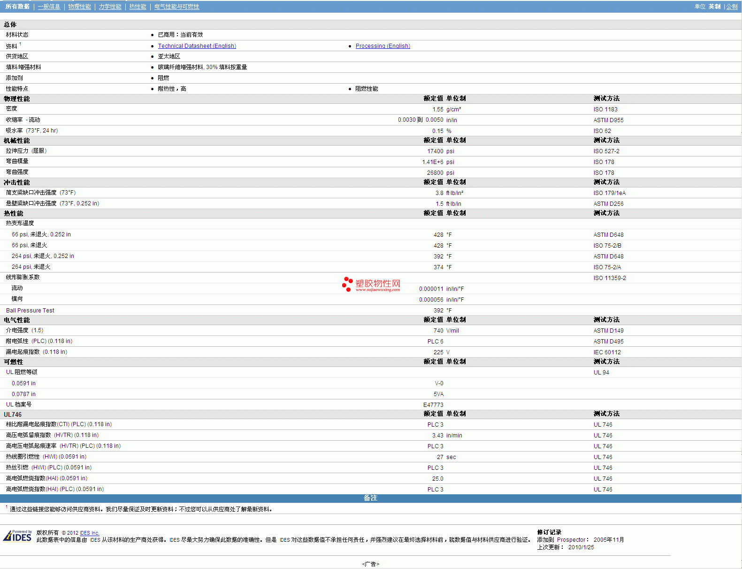The height and width of the screenshot is (569, 742).
Task: Click the UL 档案号 row label
Action: pyautogui.click(x=19, y=405)
